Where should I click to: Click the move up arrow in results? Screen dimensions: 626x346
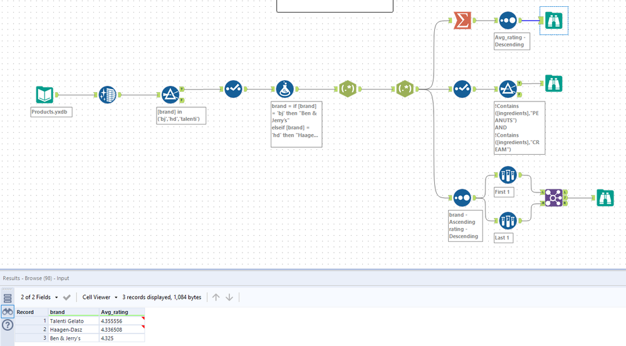[216, 297]
